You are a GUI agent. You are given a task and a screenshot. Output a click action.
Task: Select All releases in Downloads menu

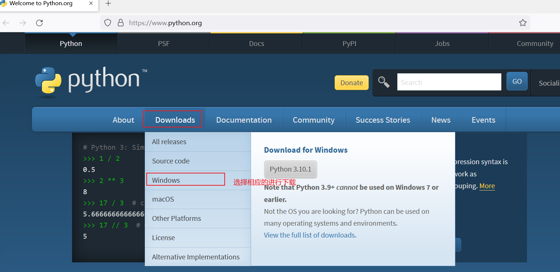coord(198,142)
